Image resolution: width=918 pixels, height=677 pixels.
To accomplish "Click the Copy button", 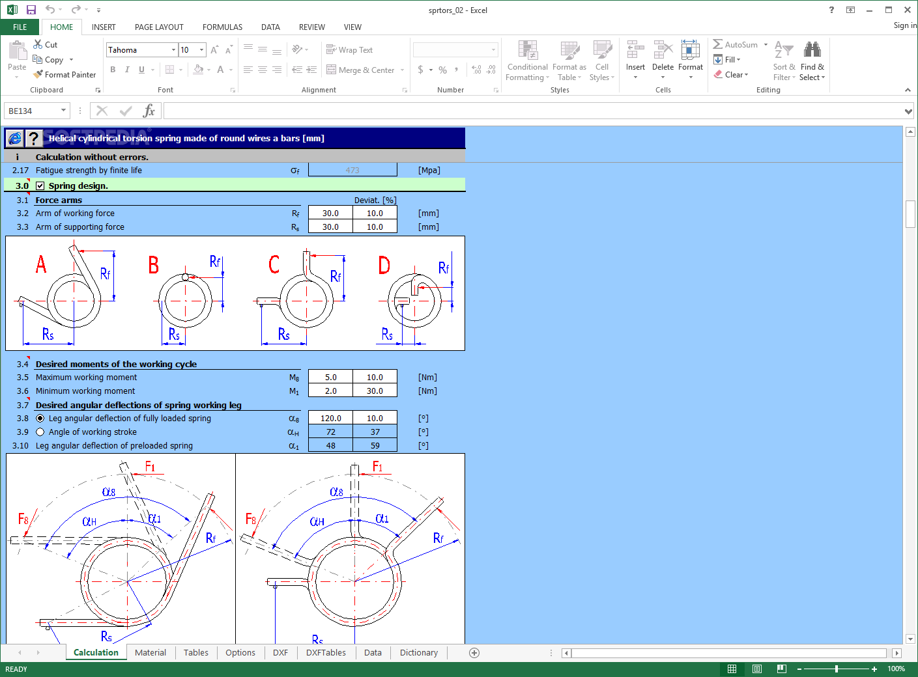I will (x=48, y=60).
